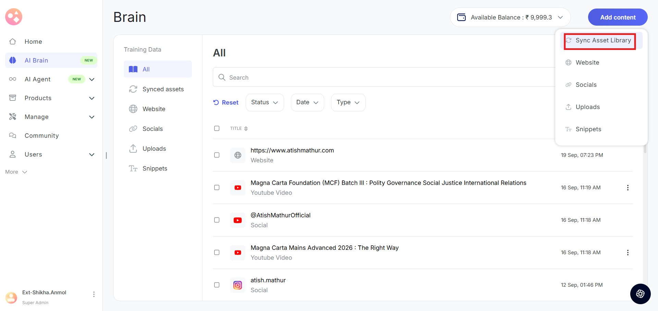Open the Status filter dropdown
Screen dimensions: 658x311
265,103
